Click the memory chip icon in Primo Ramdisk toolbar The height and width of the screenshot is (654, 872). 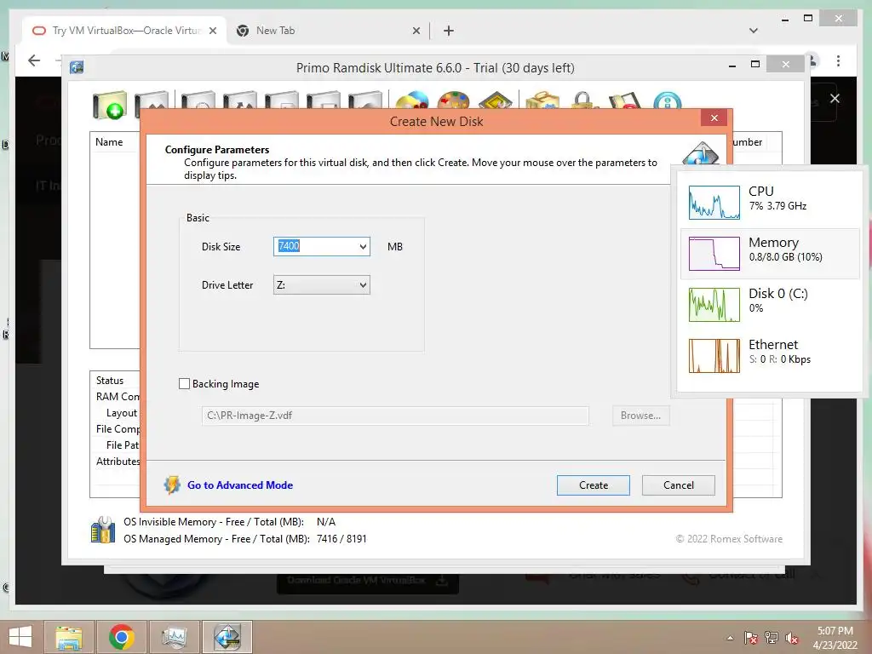[495, 100]
